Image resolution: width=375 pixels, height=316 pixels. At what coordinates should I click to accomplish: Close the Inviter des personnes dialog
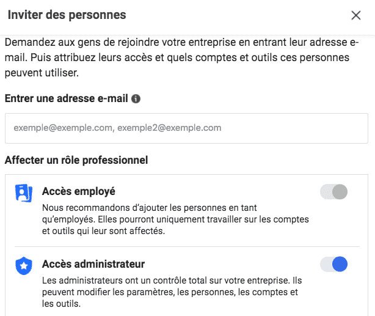(356, 15)
